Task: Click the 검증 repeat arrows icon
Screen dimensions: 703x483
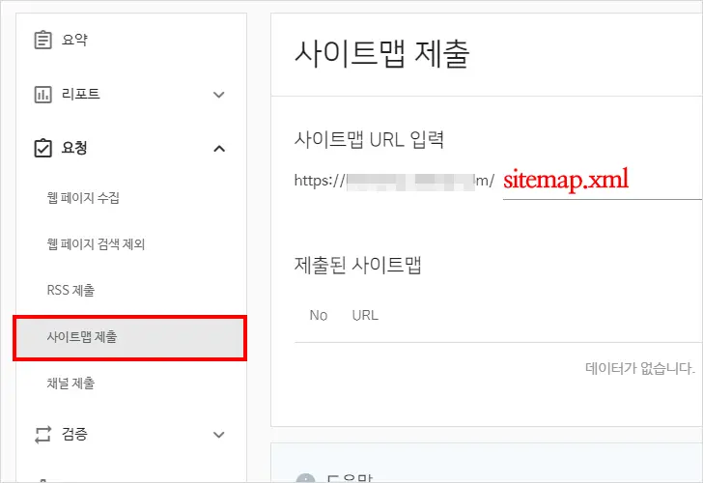Action: tap(43, 434)
